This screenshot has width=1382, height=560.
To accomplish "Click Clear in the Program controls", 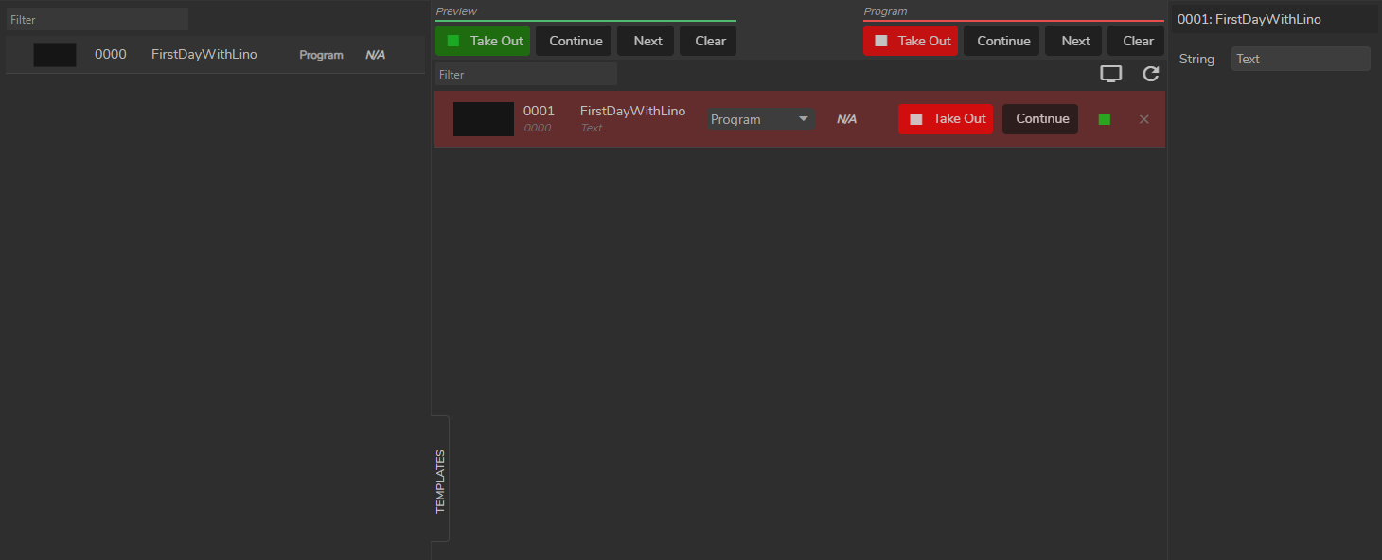I will click(1138, 41).
